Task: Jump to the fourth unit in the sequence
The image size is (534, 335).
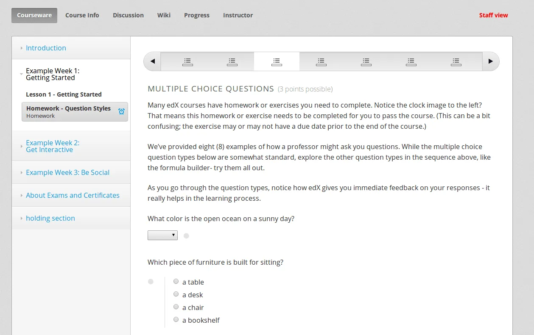Action: [321, 61]
